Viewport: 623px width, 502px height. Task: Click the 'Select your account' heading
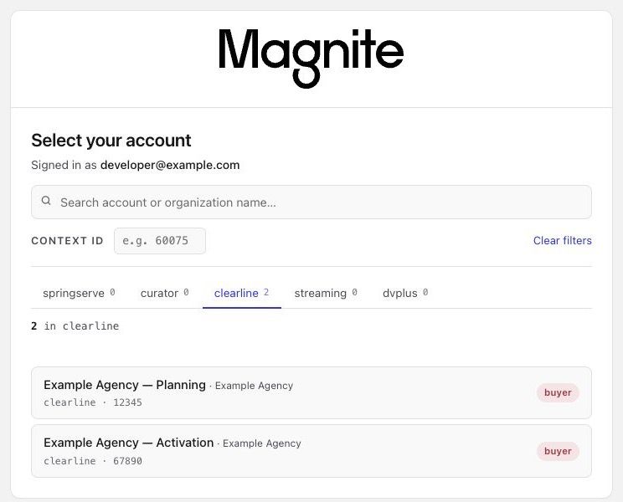pyautogui.click(x=111, y=141)
